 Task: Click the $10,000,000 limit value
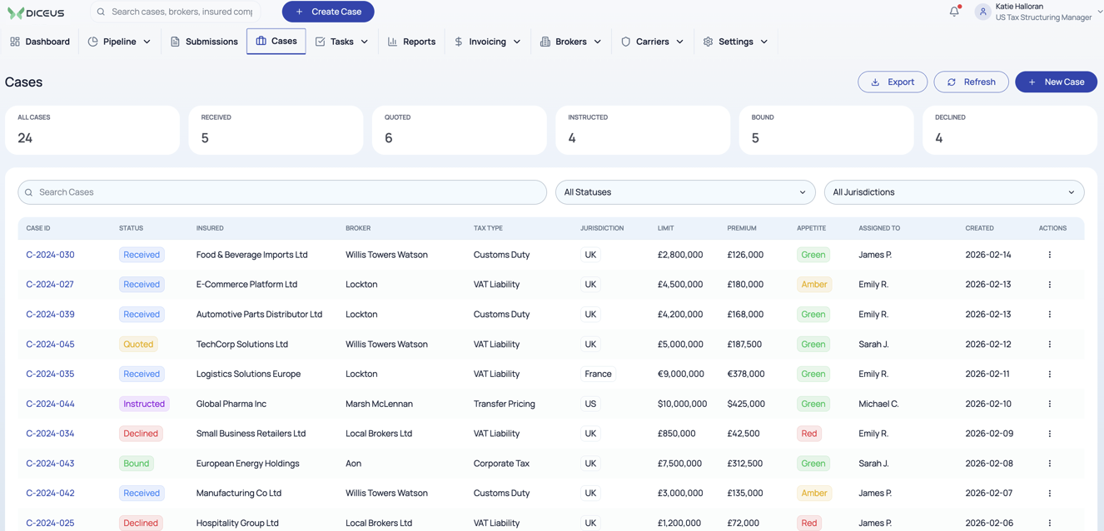coord(682,404)
